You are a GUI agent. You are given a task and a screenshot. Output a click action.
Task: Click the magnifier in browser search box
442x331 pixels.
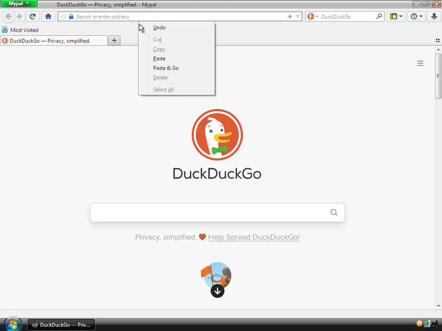pos(379,16)
